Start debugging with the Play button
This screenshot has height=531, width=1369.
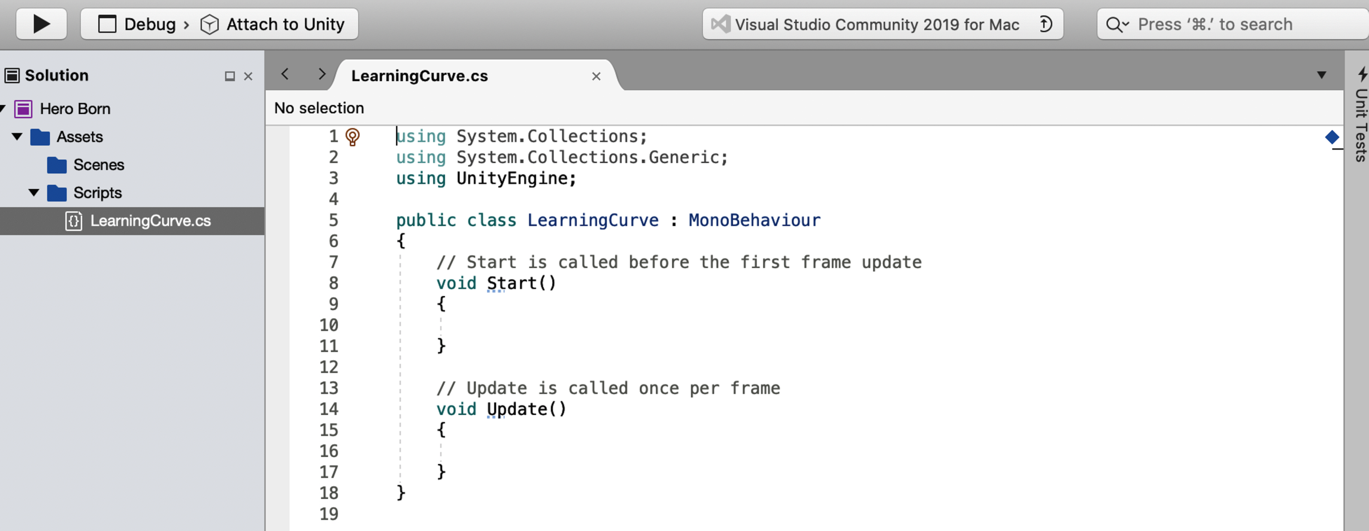pos(41,24)
